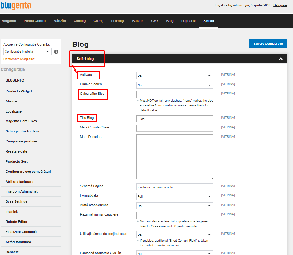Open the Enable Search dropdown
The height and width of the screenshot is (255, 293).
pos(175,85)
